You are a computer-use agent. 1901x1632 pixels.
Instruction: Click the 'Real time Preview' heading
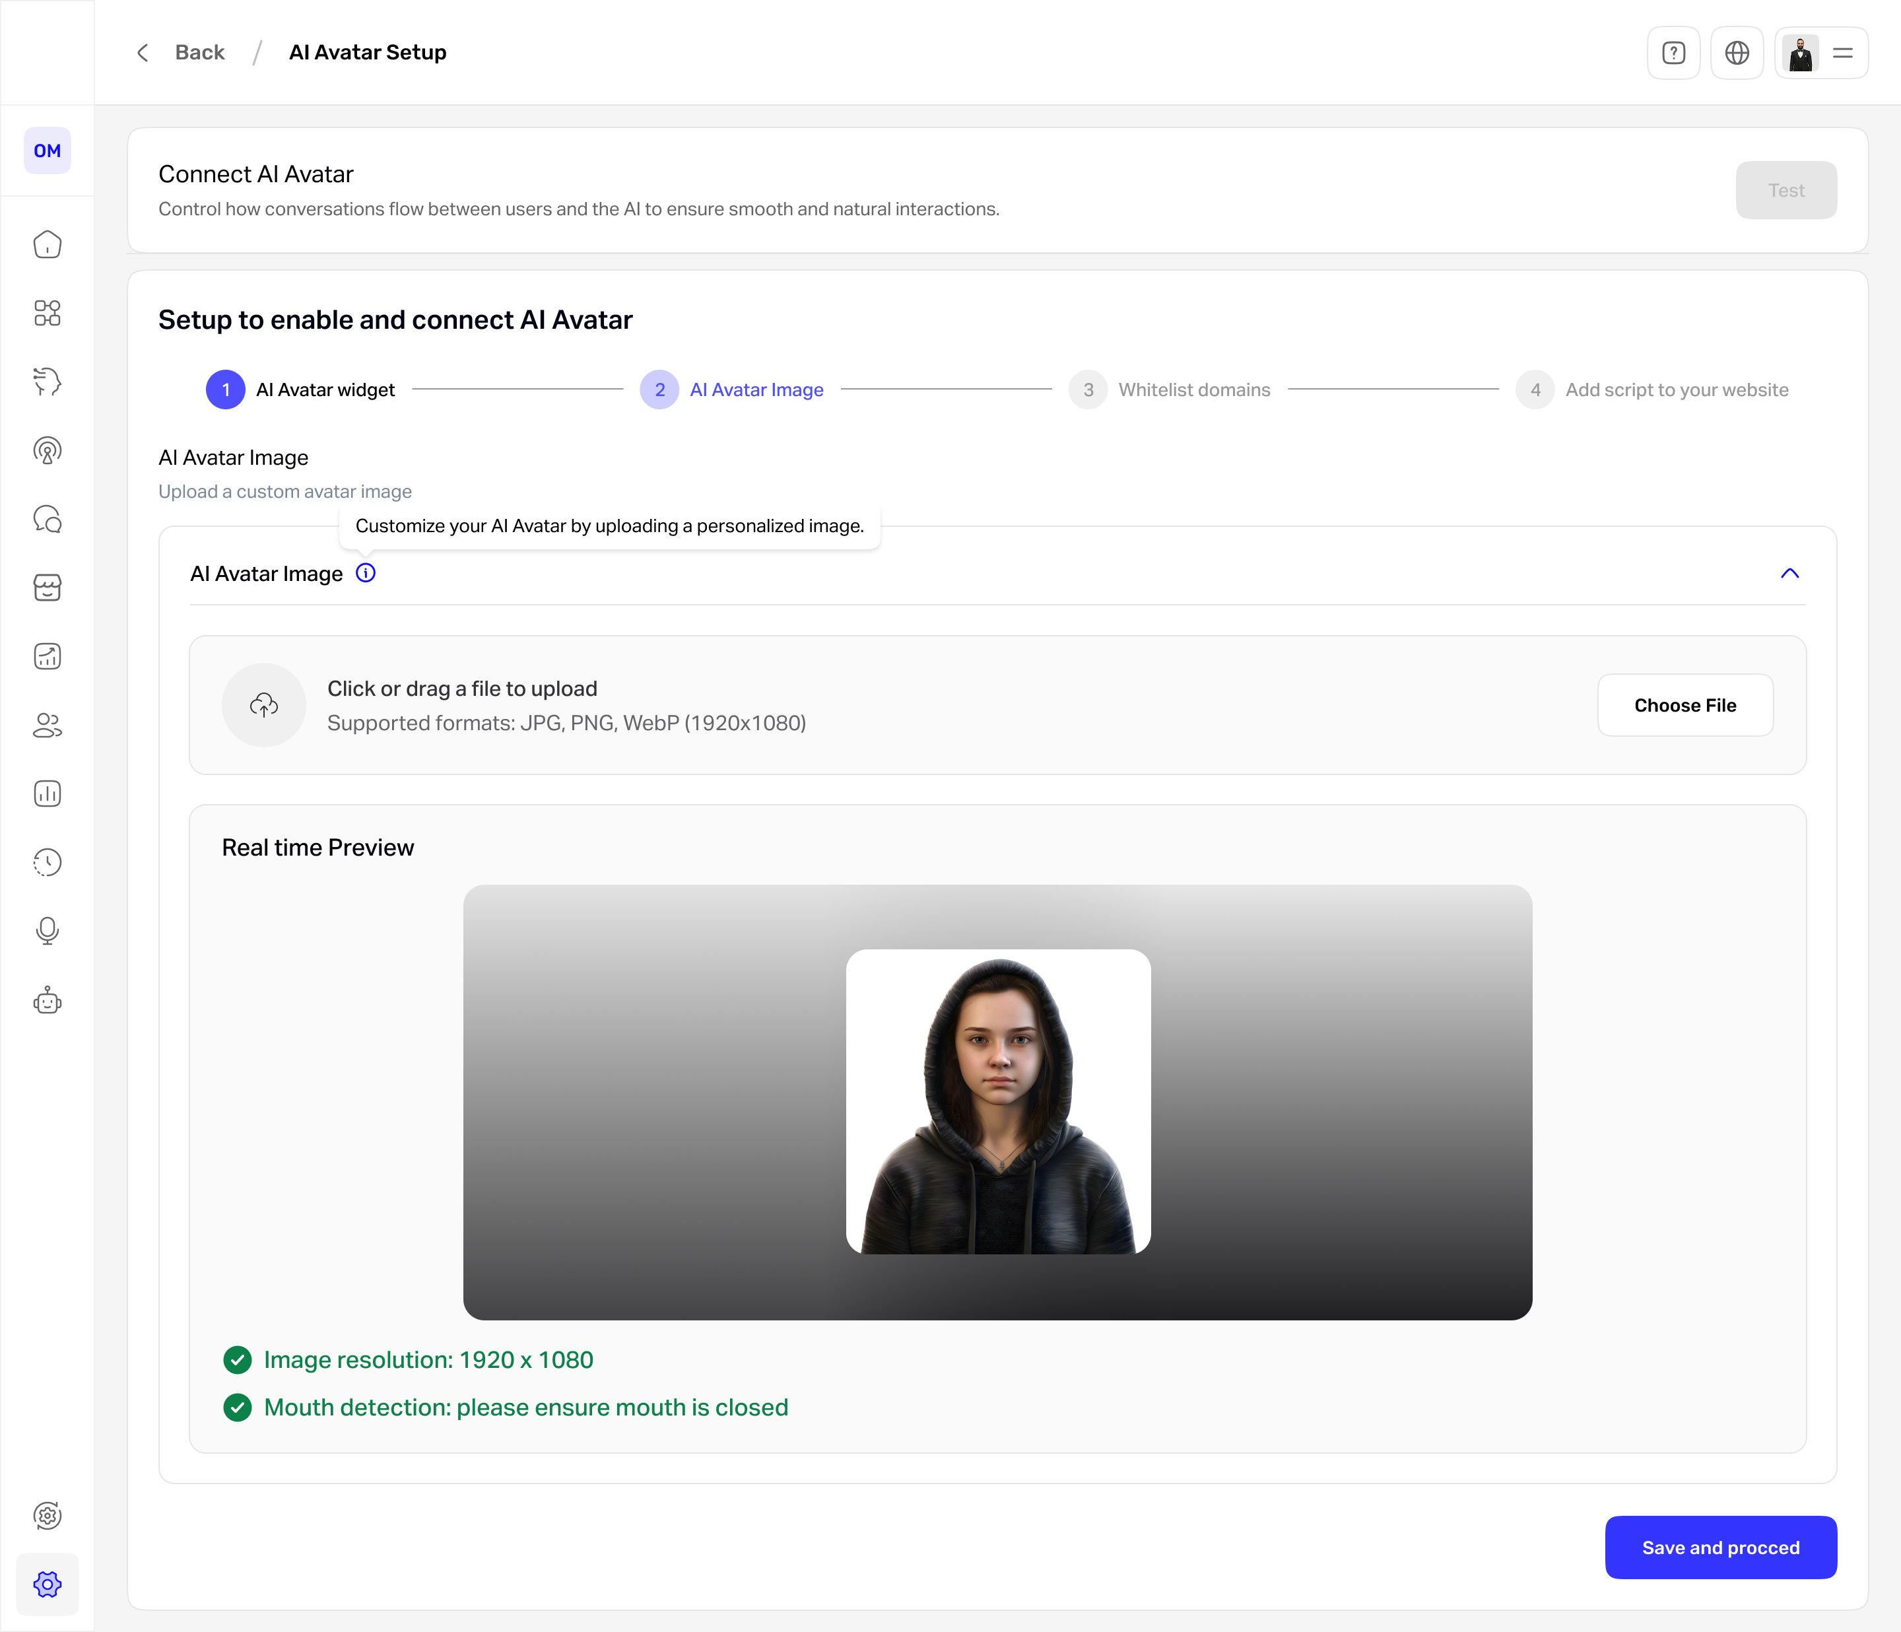317,847
